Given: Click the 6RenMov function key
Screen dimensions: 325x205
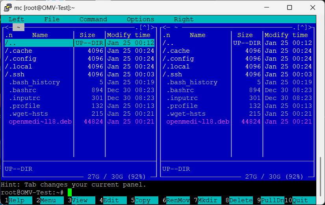Looking at the screenshot, I should pos(176,200).
